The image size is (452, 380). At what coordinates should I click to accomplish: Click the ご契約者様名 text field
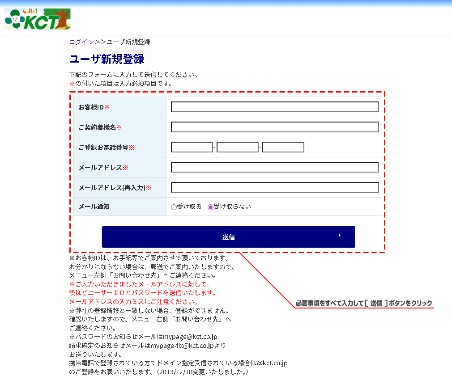275,127
